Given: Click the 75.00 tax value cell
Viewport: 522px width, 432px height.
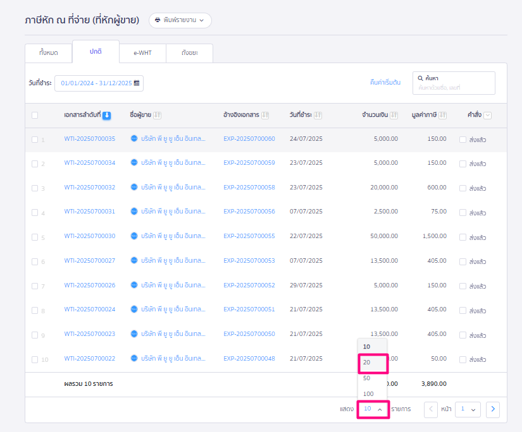Looking at the screenshot, I should click(x=438, y=212).
